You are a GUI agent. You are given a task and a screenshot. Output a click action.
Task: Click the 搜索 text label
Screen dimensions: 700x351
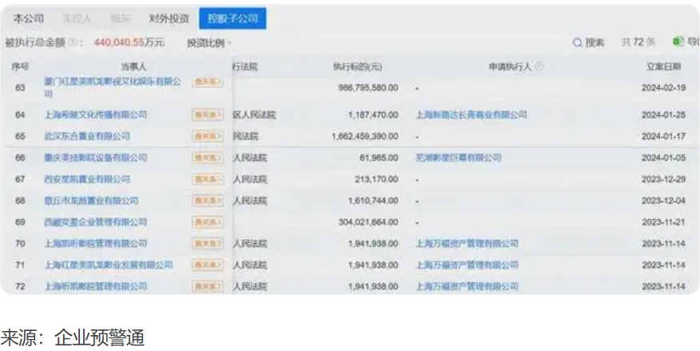point(595,42)
